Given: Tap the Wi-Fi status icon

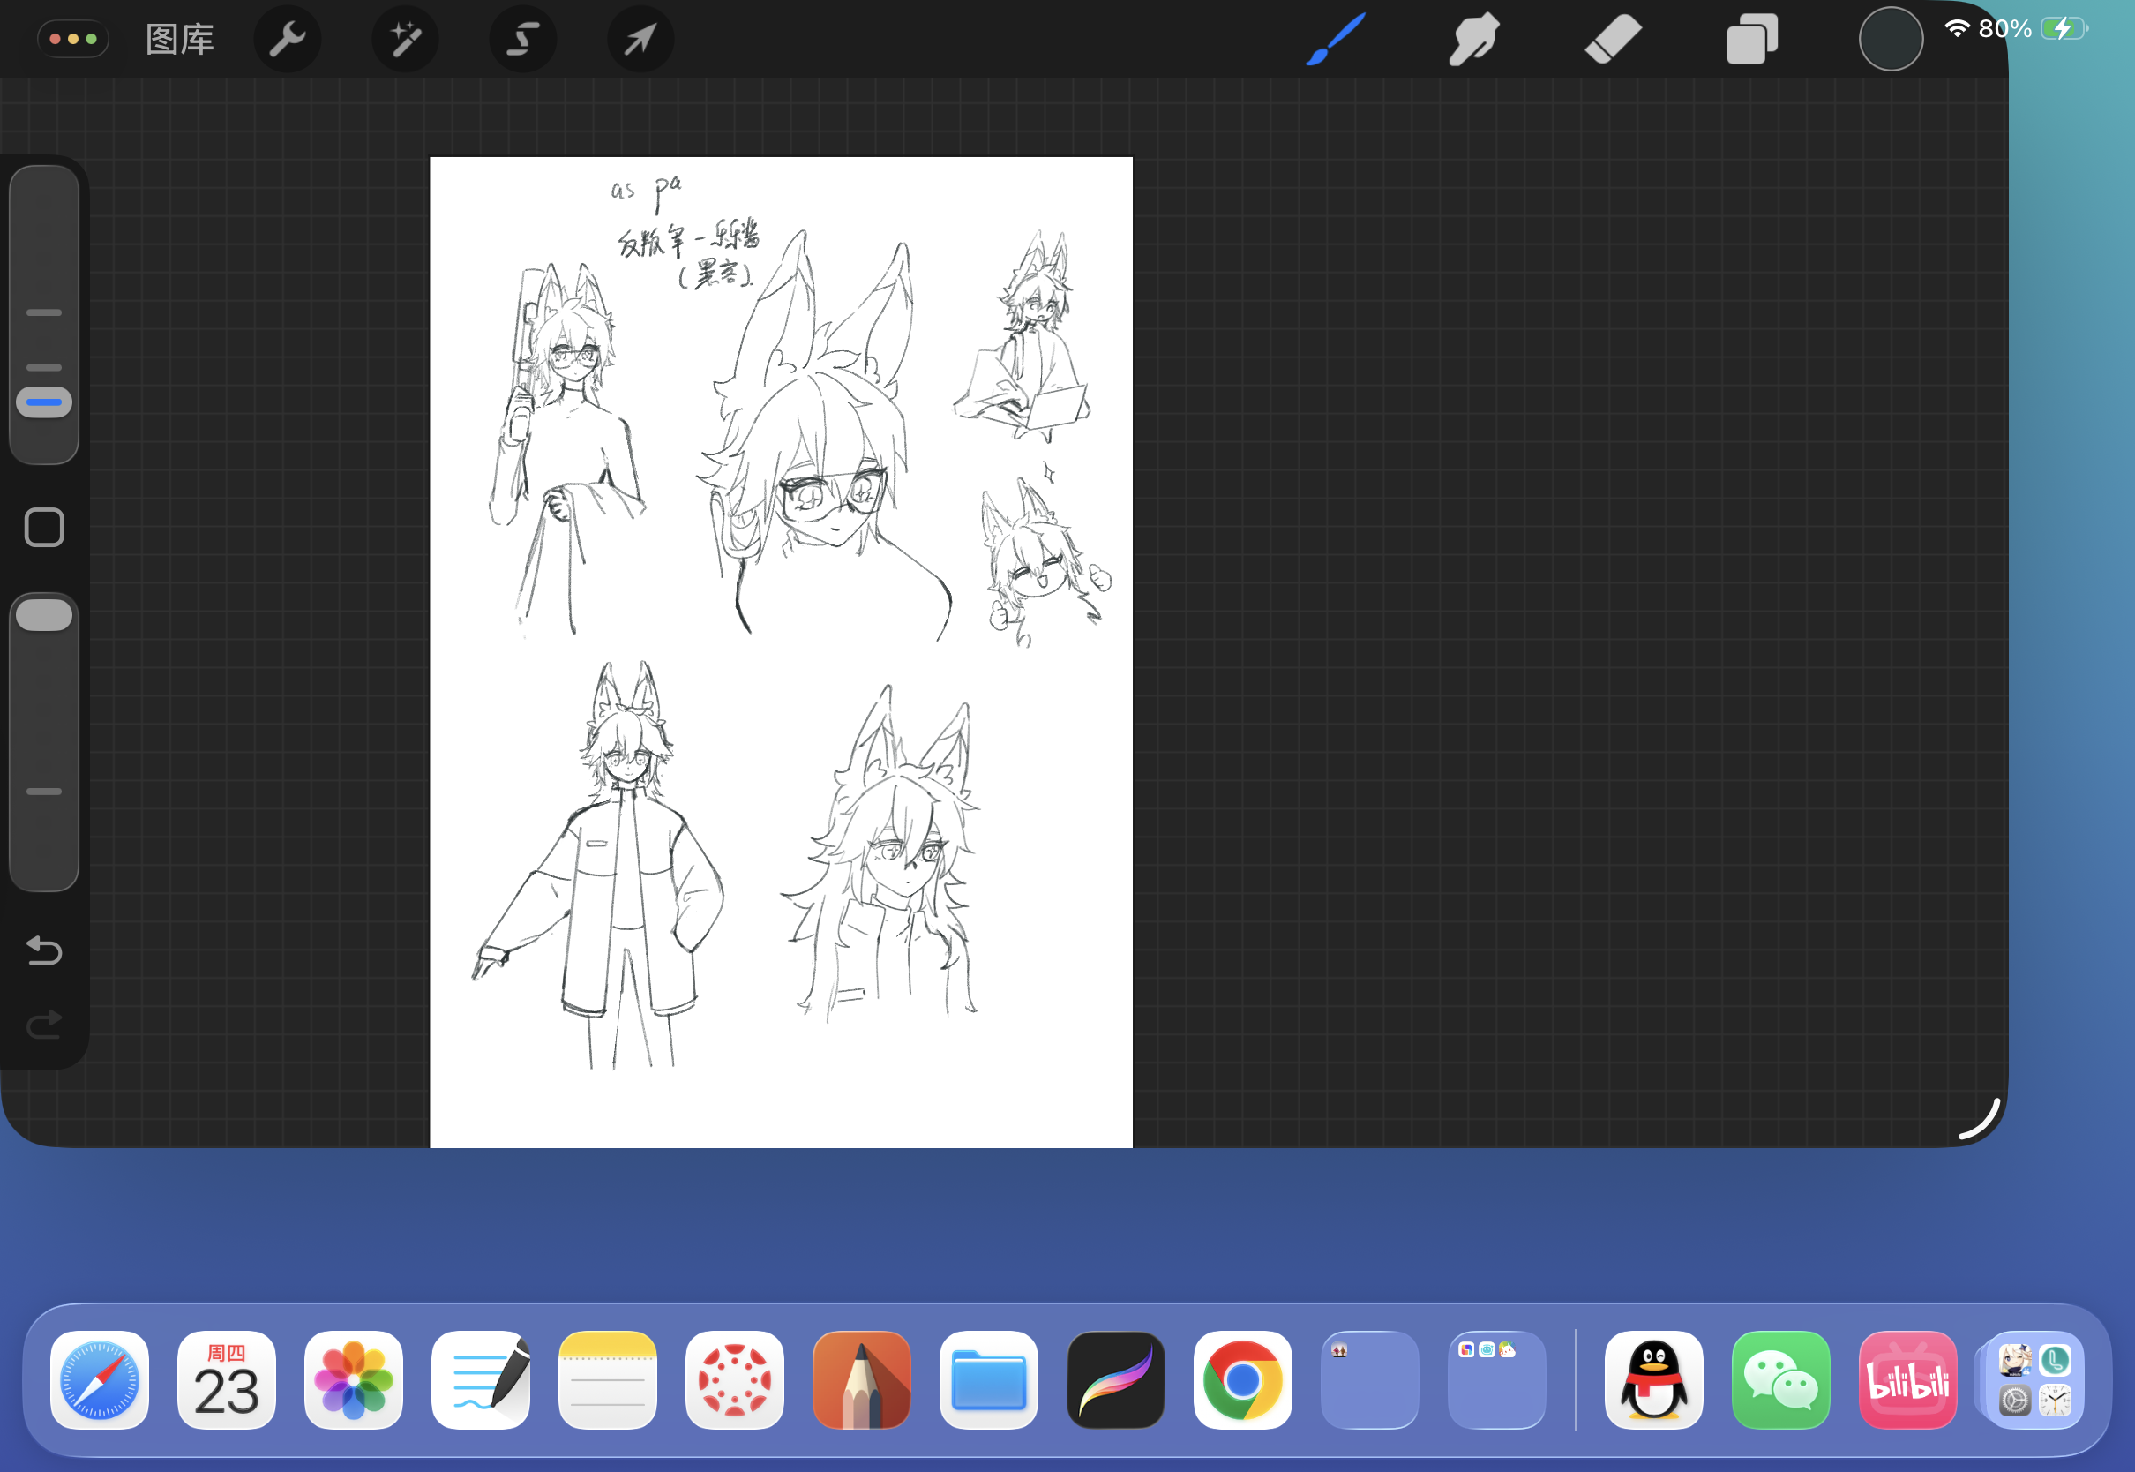Looking at the screenshot, I should [1957, 28].
